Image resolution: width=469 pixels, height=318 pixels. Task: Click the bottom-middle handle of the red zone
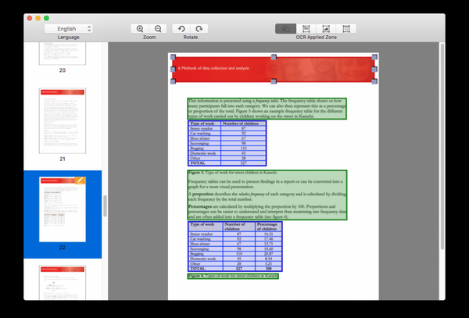[x=274, y=81]
